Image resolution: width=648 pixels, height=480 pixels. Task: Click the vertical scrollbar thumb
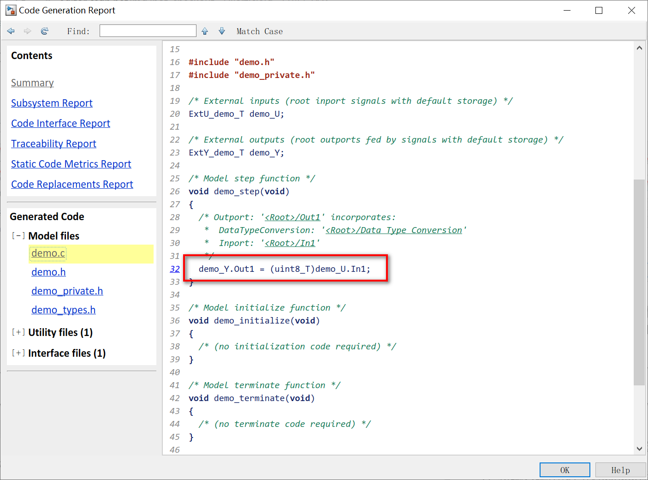639,282
